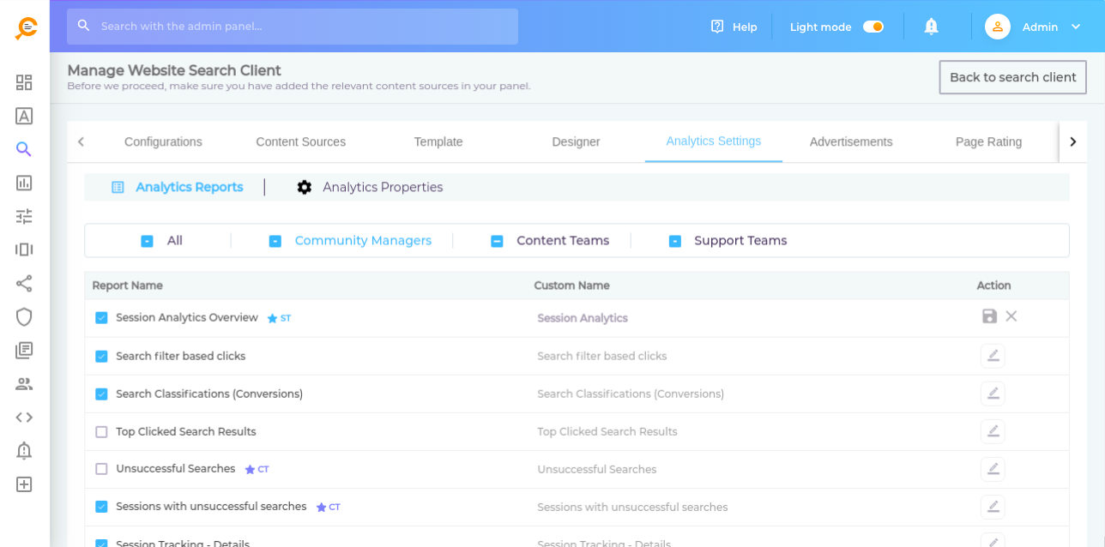Check the Unsuccessful Searches report box
The width and height of the screenshot is (1105, 547).
[101, 469]
